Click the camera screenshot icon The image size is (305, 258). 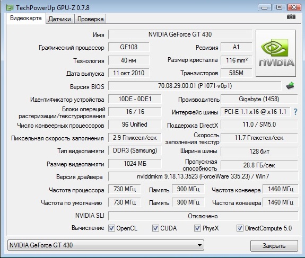click(291, 17)
